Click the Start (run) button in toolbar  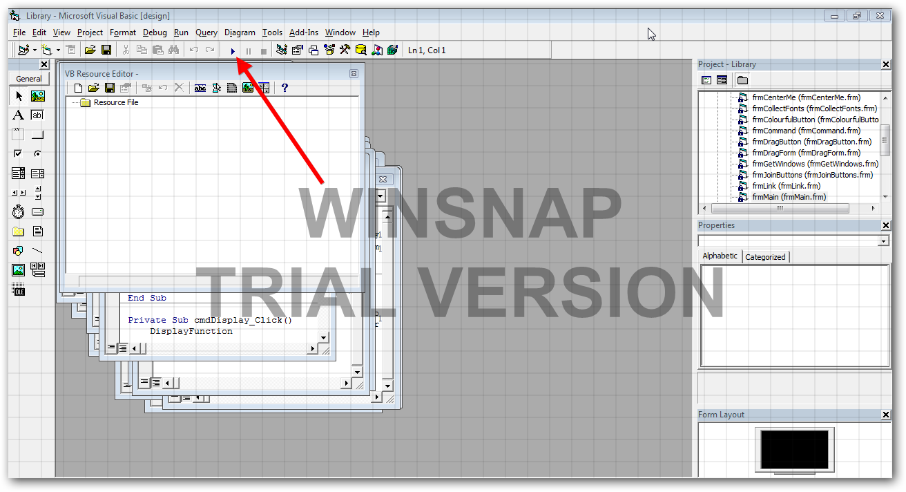(233, 50)
